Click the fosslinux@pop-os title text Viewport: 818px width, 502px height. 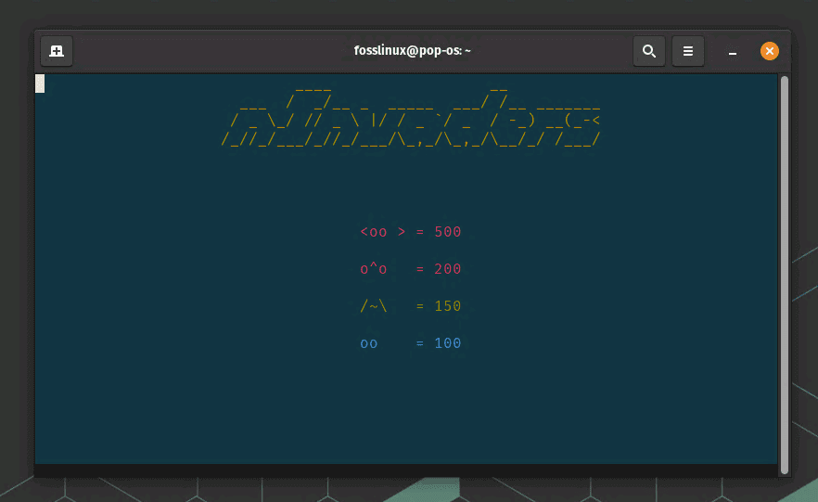click(412, 51)
